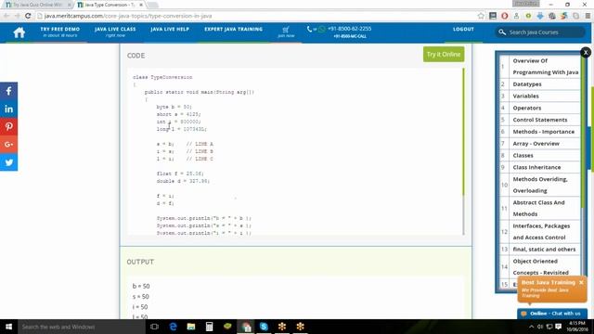Click the search magnifier icon
The height and width of the screenshot is (334, 594).
pyautogui.click(x=502, y=32)
